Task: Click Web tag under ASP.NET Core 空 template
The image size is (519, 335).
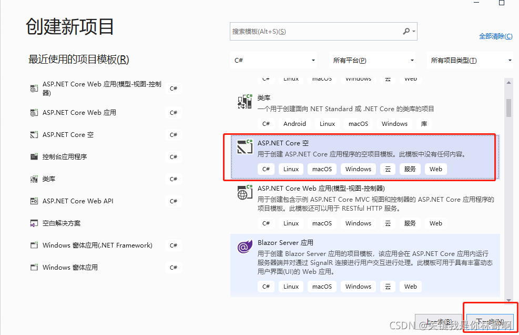Action: click(x=435, y=169)
